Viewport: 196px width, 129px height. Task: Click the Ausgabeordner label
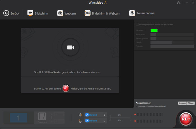(x=143, y=103)
